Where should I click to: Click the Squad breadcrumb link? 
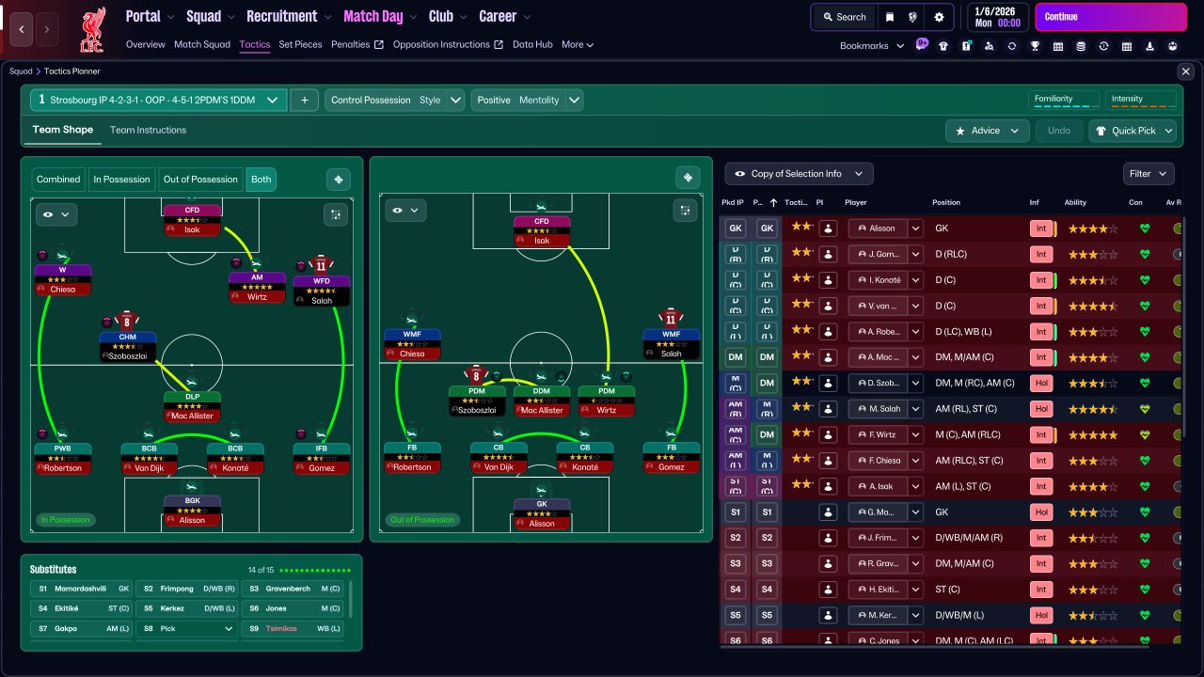tap(21, 71)
